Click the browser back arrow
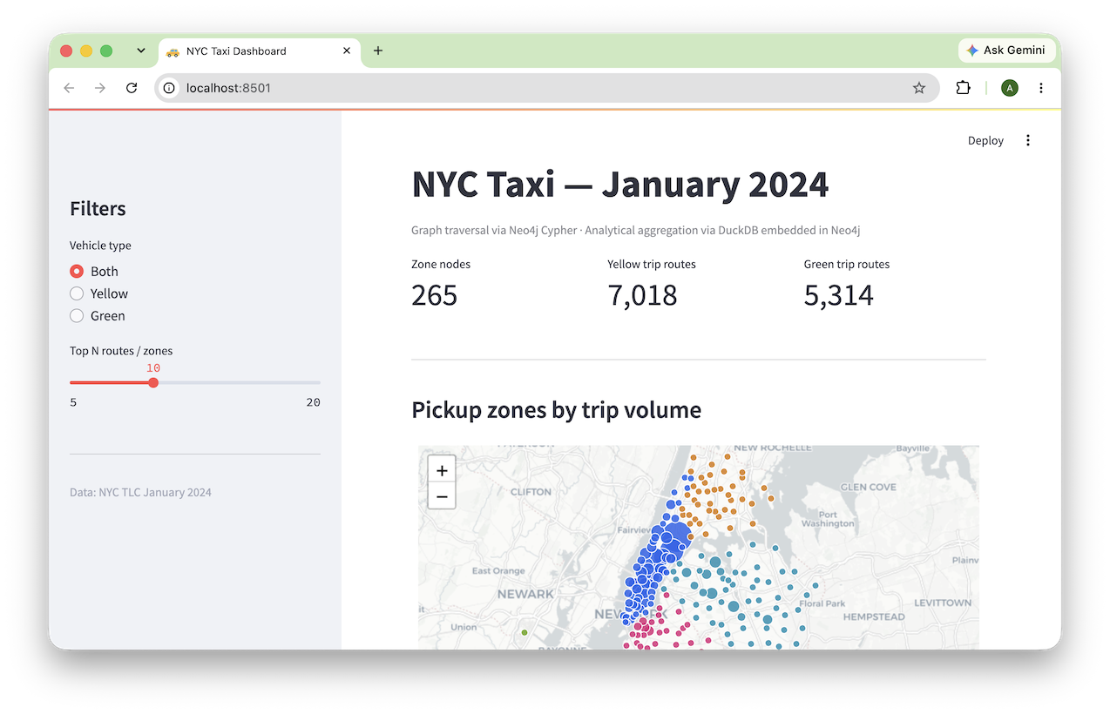Viewport: 1110px width, 714px height. (70, 88)
